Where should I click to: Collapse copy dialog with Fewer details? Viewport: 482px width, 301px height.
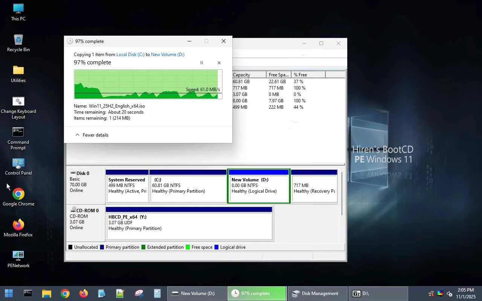tap(92, 135)
